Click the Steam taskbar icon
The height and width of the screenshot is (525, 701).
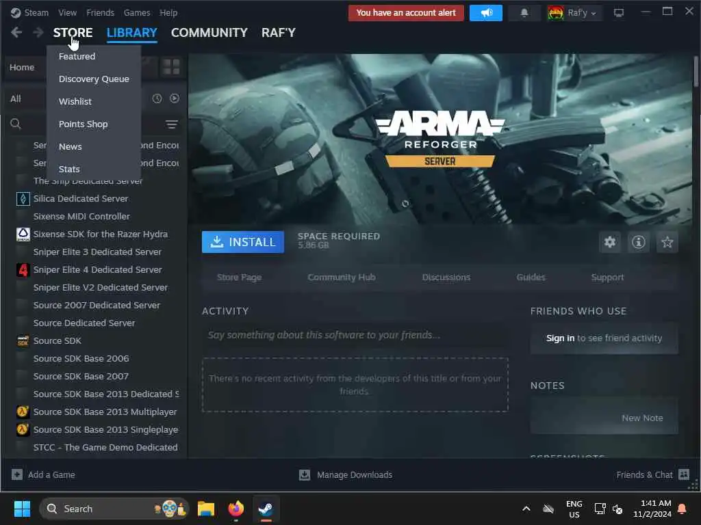coord(266,509)
